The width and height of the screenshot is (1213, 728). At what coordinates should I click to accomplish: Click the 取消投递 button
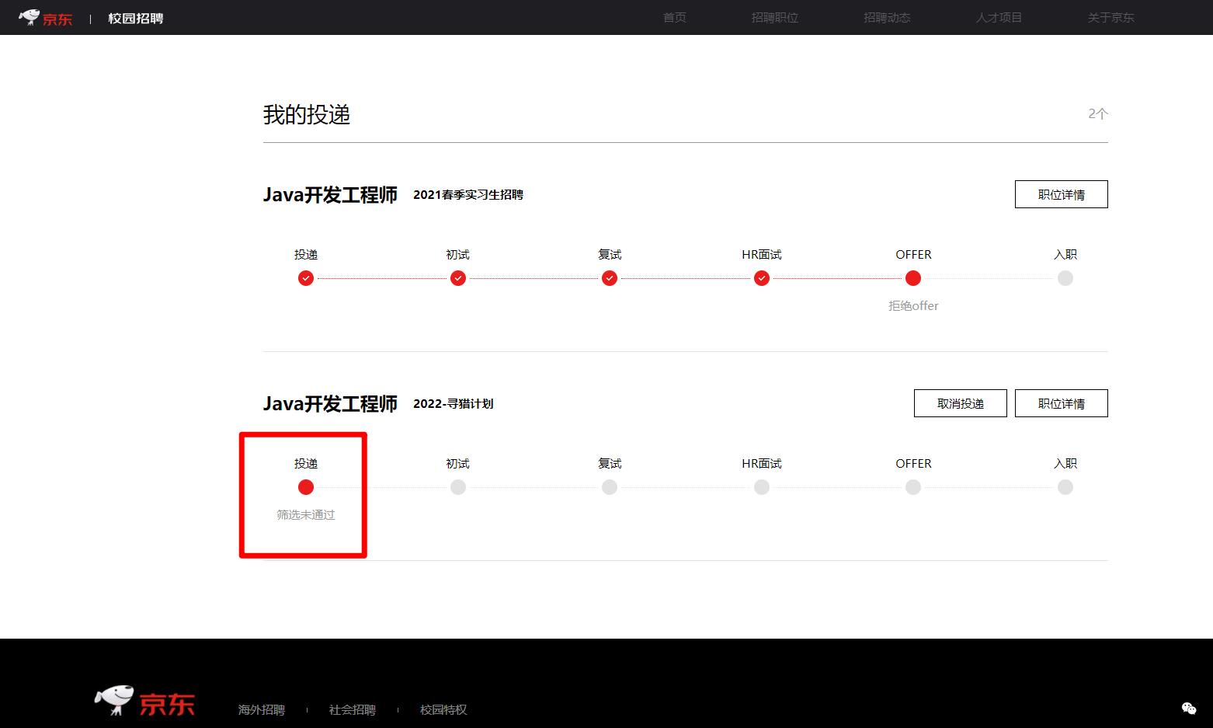coord(960,403)
